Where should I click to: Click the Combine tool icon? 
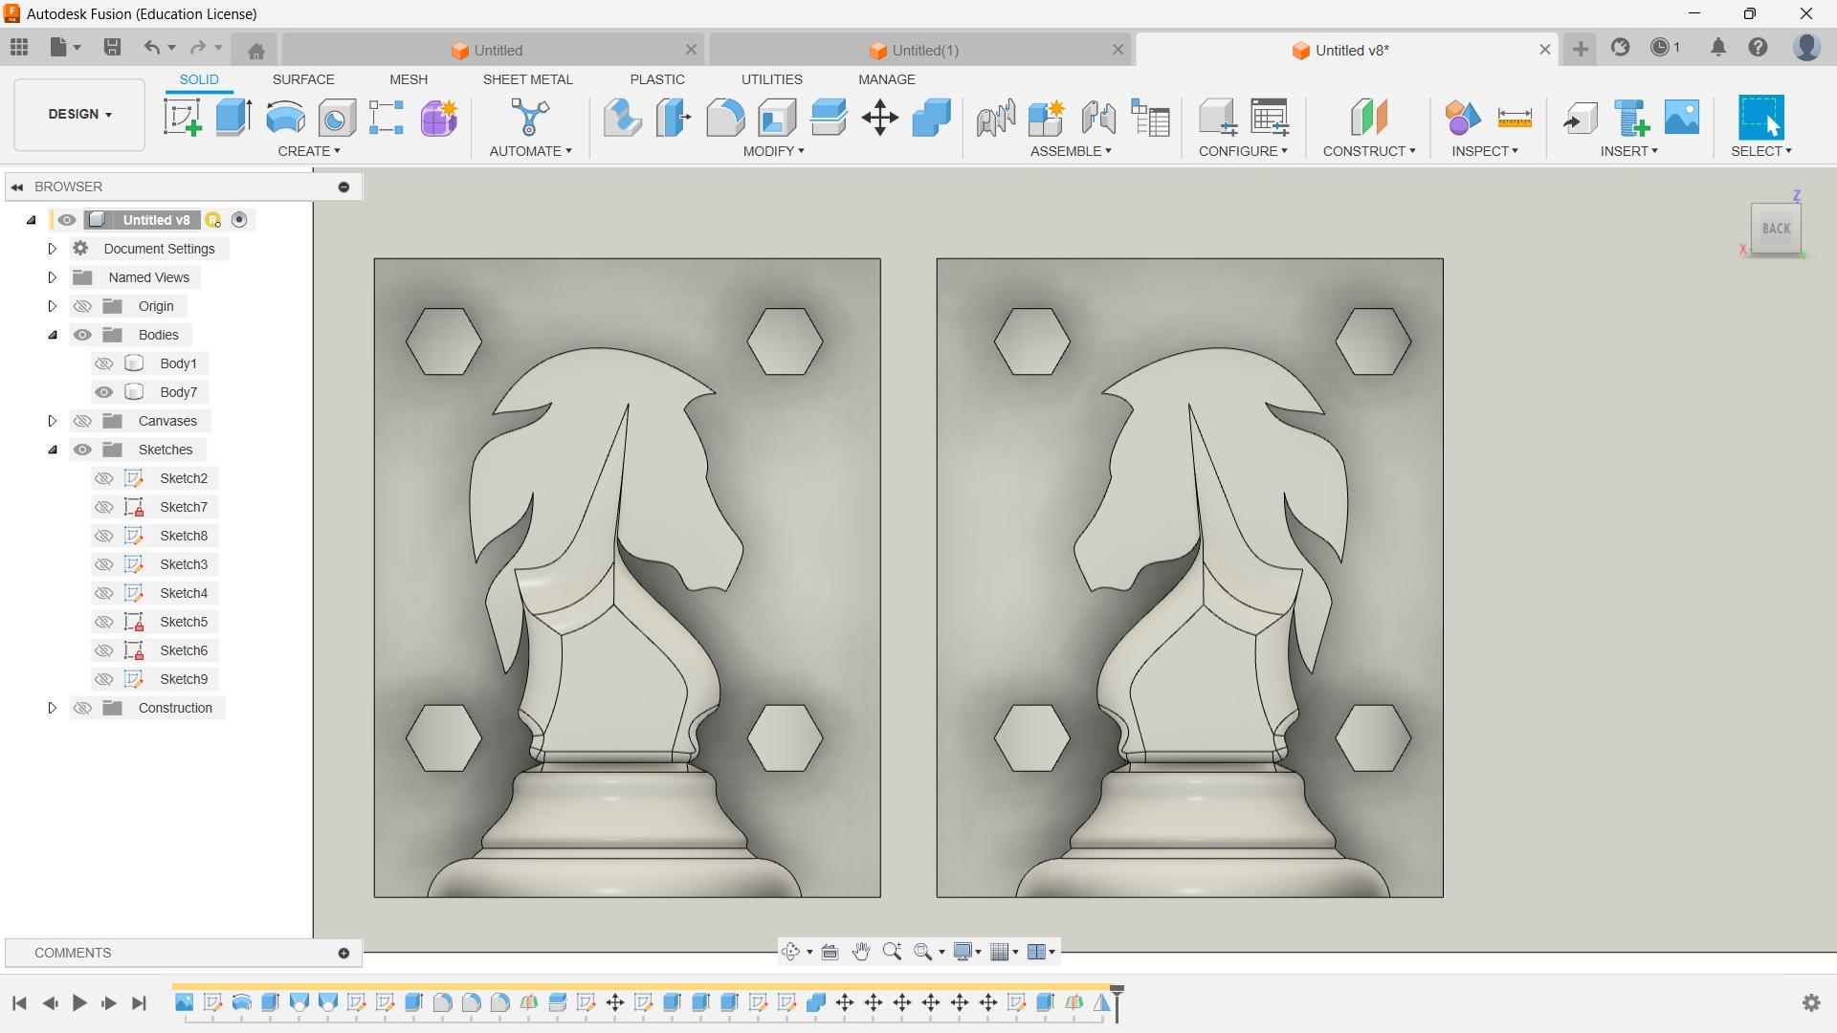tap(931, 118)
